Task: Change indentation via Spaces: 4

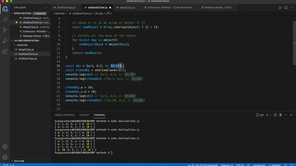Action: tap(227, 165)
